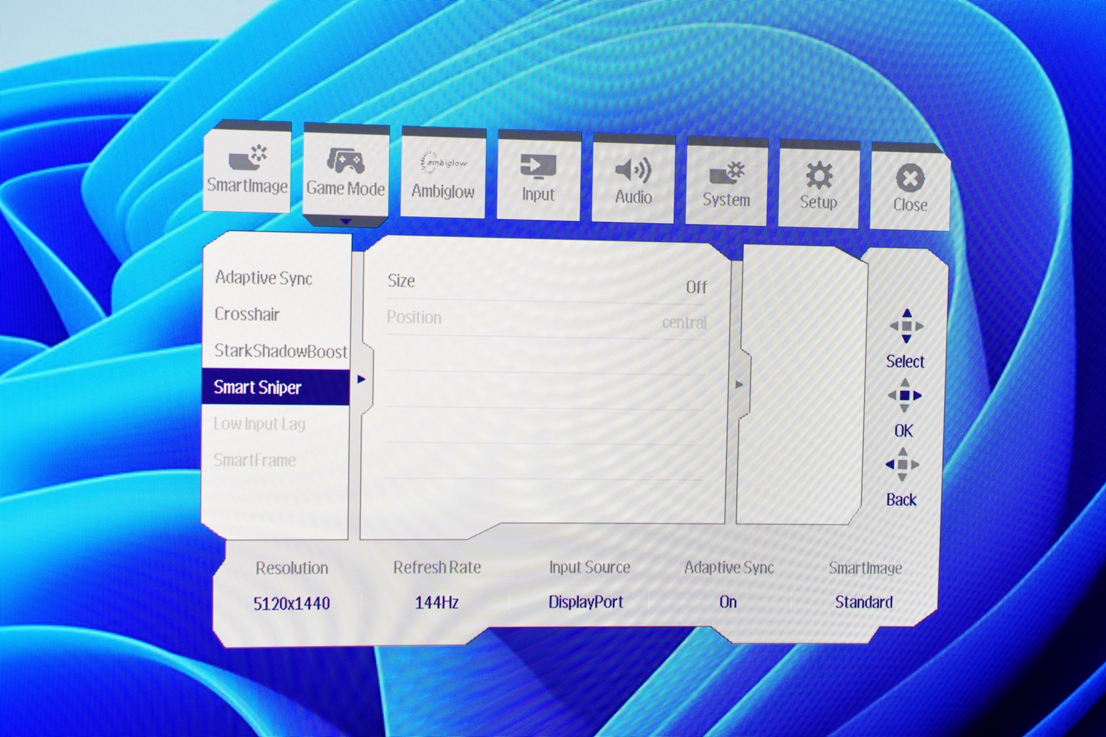Click the Position value central
1106x737 pixels.
pos(685,322)
